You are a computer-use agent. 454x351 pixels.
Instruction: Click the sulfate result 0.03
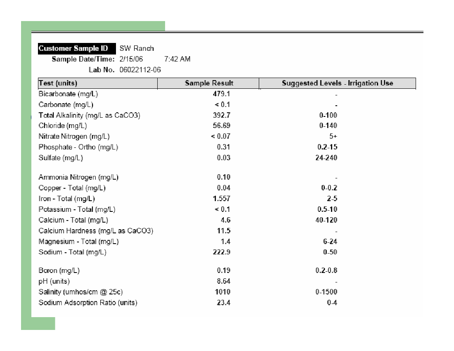tap(224, 158)
